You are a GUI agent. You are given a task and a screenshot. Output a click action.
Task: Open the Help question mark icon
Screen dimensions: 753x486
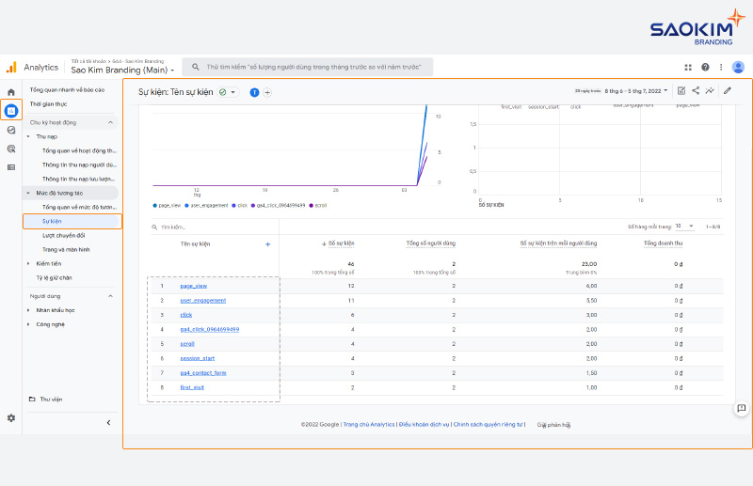point(705,67)
